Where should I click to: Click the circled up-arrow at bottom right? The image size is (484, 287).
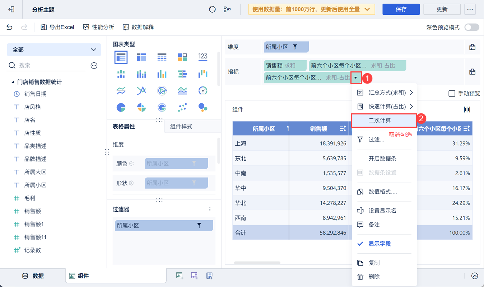coord(475,276)
